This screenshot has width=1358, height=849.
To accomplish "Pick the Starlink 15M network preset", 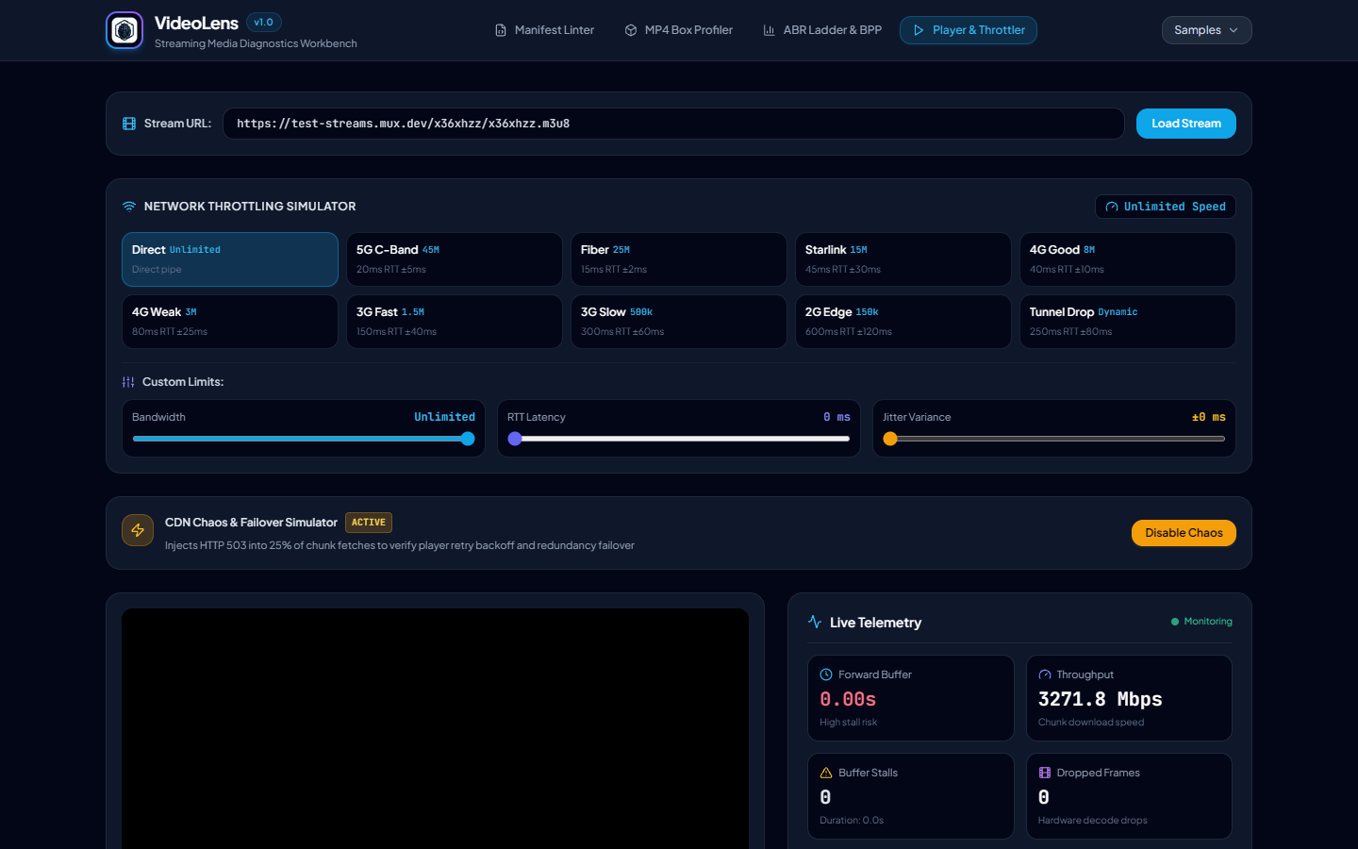I will (903, 259).
